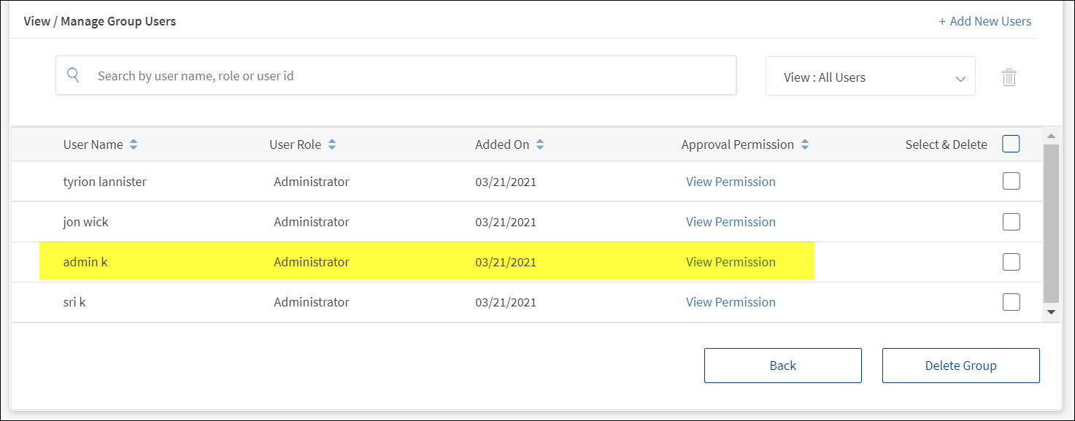
Task: Sort by User Role column arrows
Action: pos(332,144)
